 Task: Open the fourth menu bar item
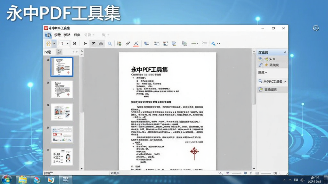(77, 35)
